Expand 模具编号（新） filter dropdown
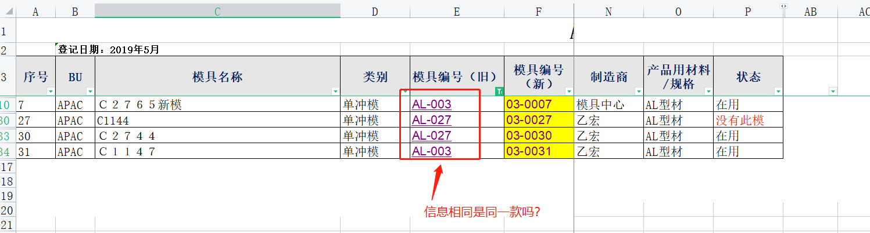Image resolution: width=870 pixels, height=233 pixels. [x=569, y=92]
